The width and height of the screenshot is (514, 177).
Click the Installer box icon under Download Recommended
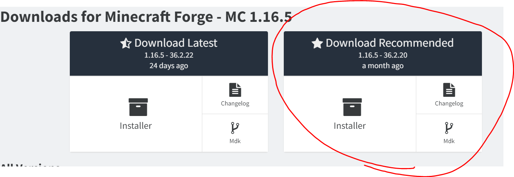tap(352, 107)
